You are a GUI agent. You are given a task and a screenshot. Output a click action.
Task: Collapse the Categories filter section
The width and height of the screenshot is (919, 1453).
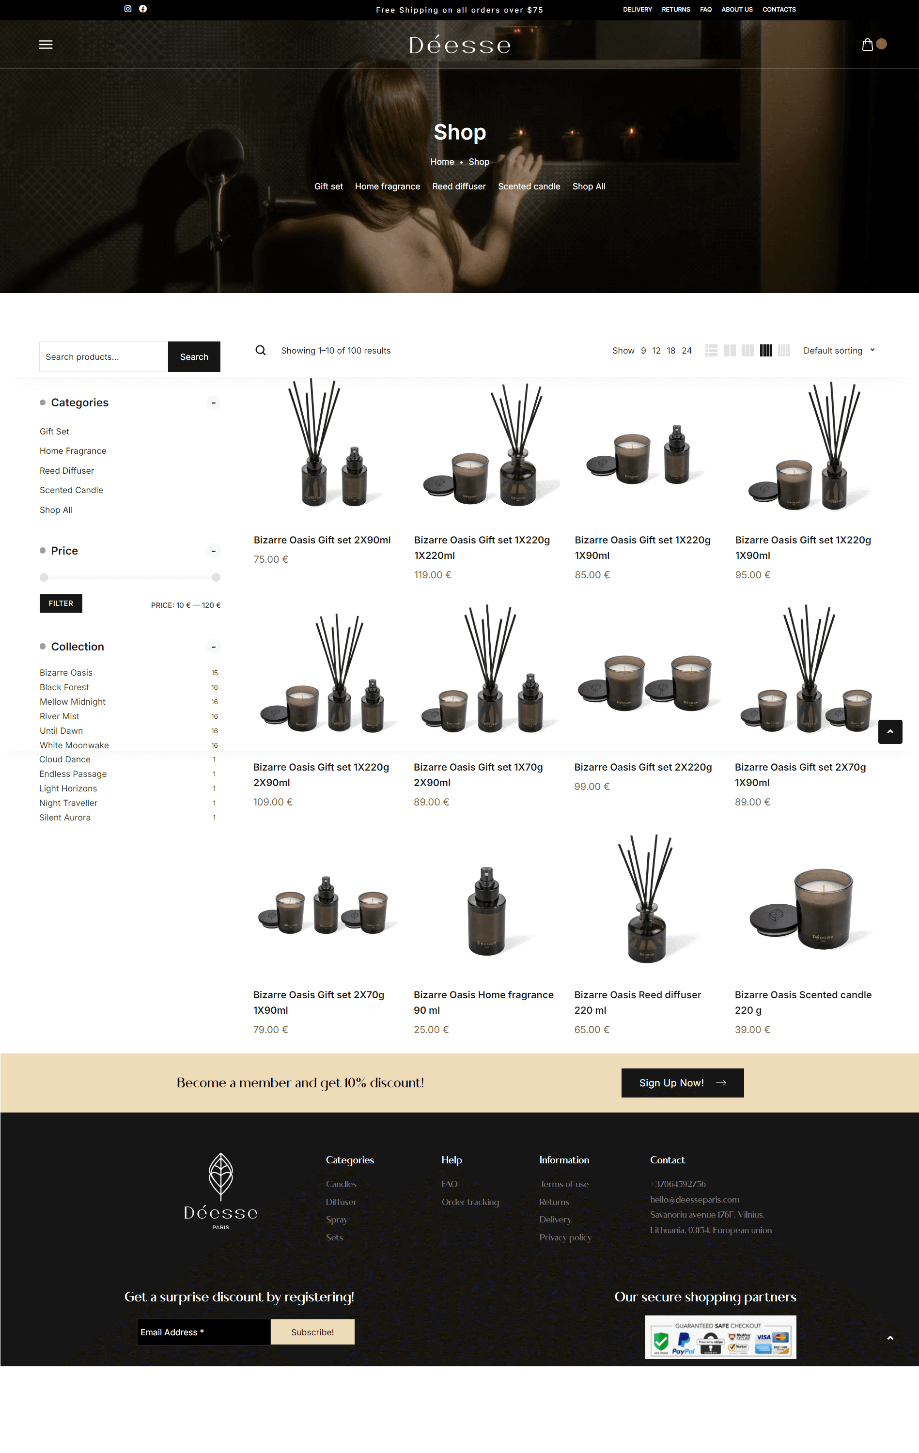tap(214, 402)
